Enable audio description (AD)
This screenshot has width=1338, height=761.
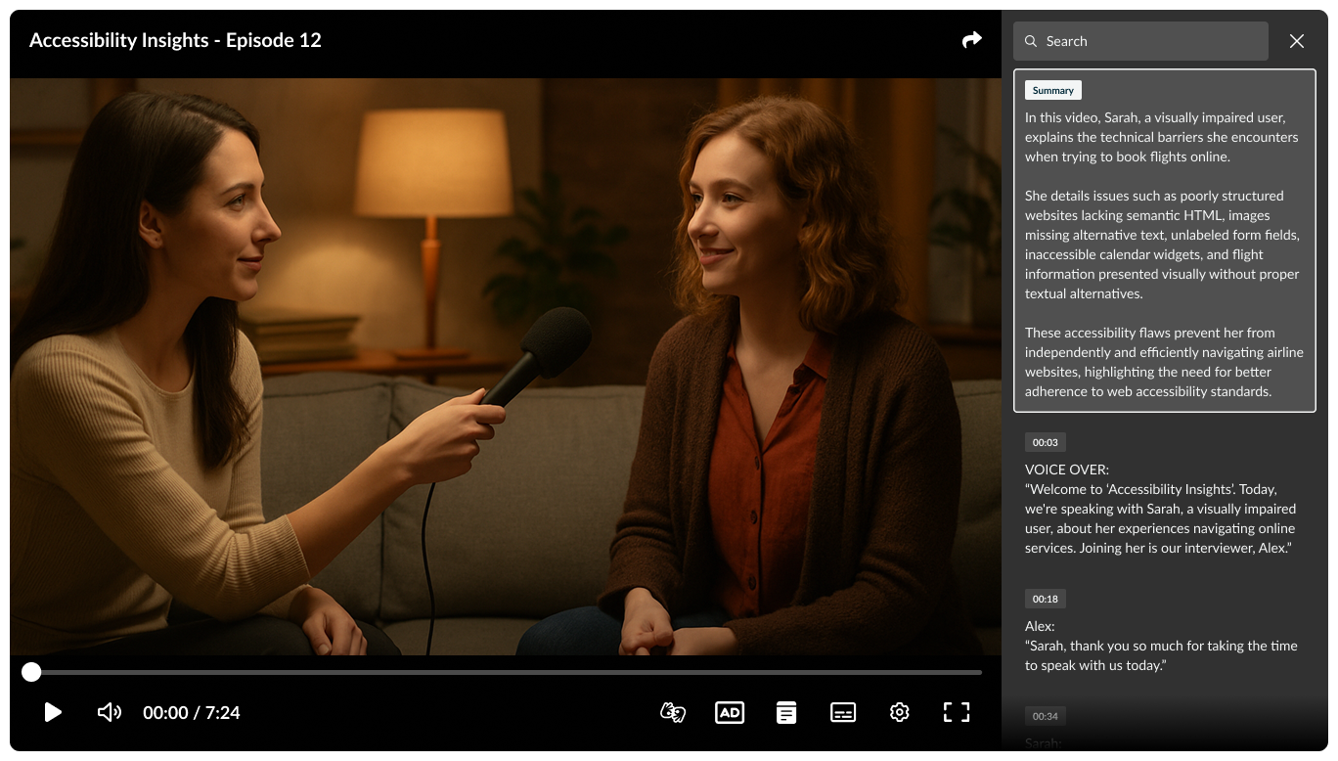pos(730,712)
